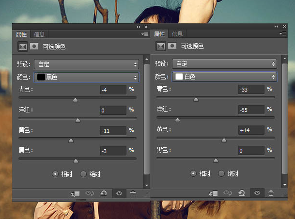Click mask icon in right White panel
The height and width of the screenshot is (219, 295).
click(x=172, y=46)
